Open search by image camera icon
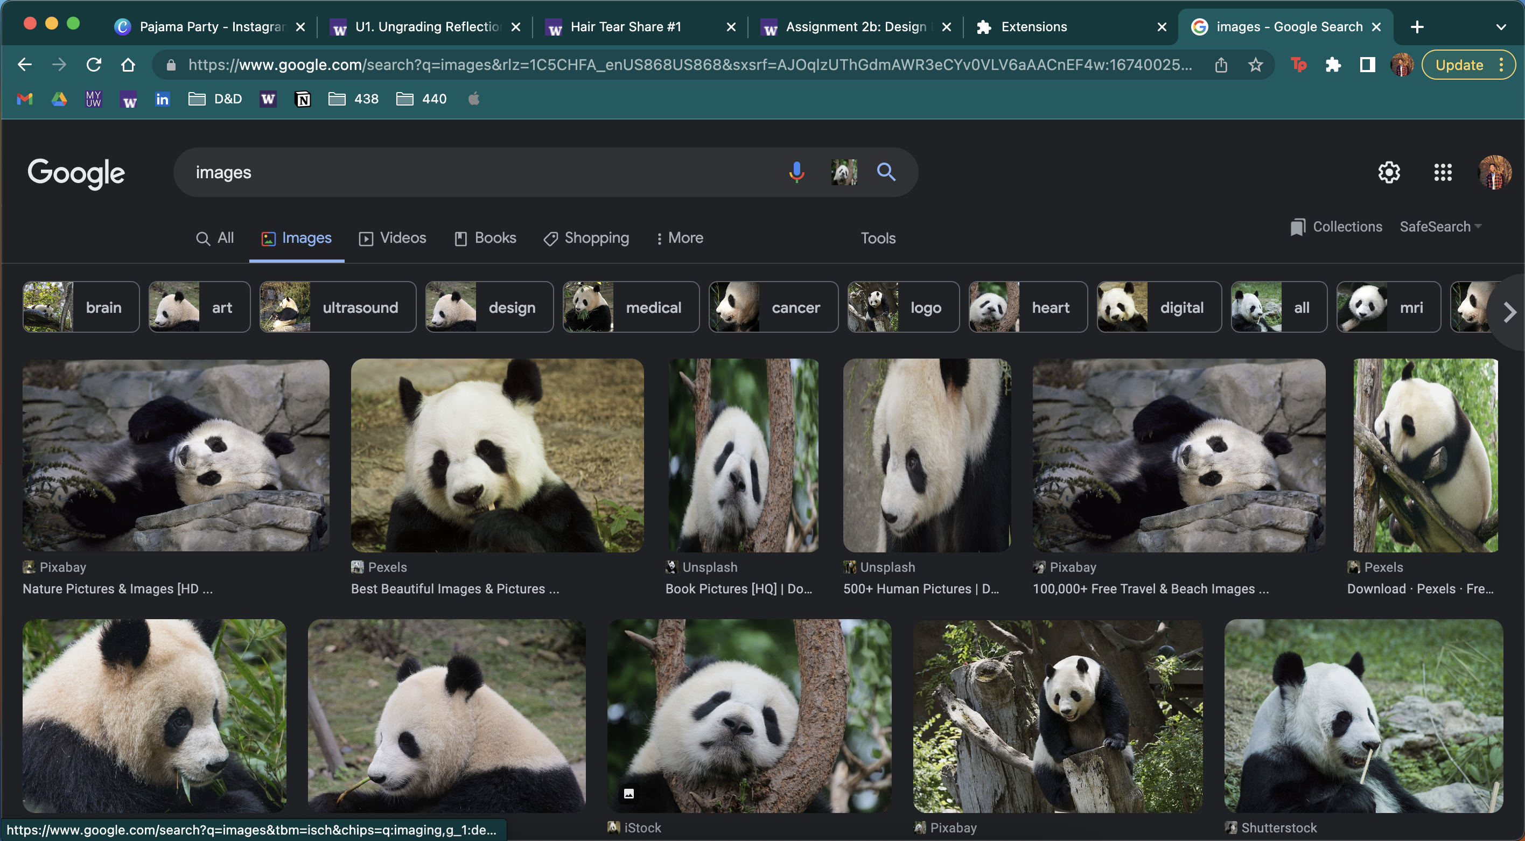1525x841 pixels. click(844, 172)
